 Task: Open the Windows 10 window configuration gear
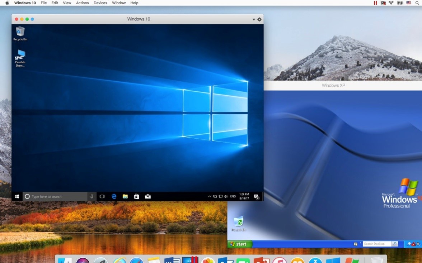(259, 19)
